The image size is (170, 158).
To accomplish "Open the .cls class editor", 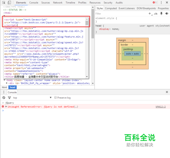I will 156,14.
